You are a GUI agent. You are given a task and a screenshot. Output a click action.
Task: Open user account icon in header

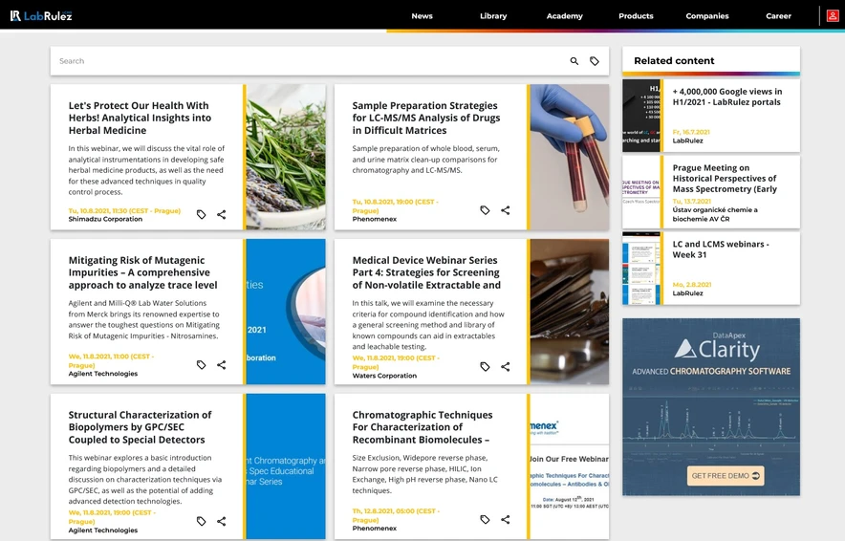(832, 16)
